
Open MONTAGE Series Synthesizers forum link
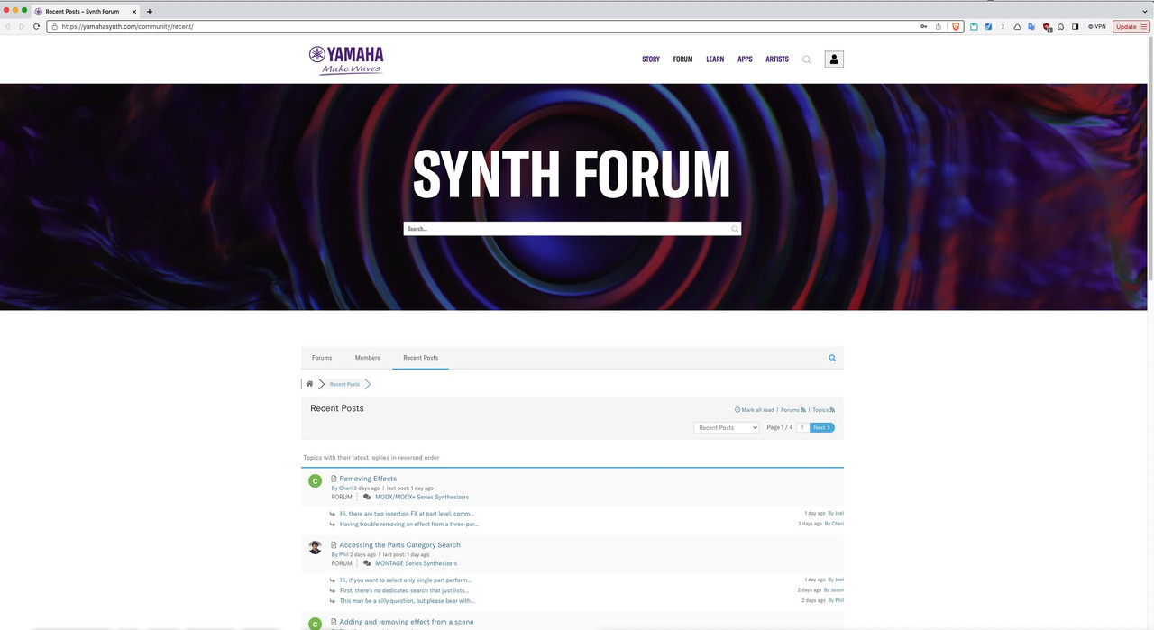[x=416, y=563]
